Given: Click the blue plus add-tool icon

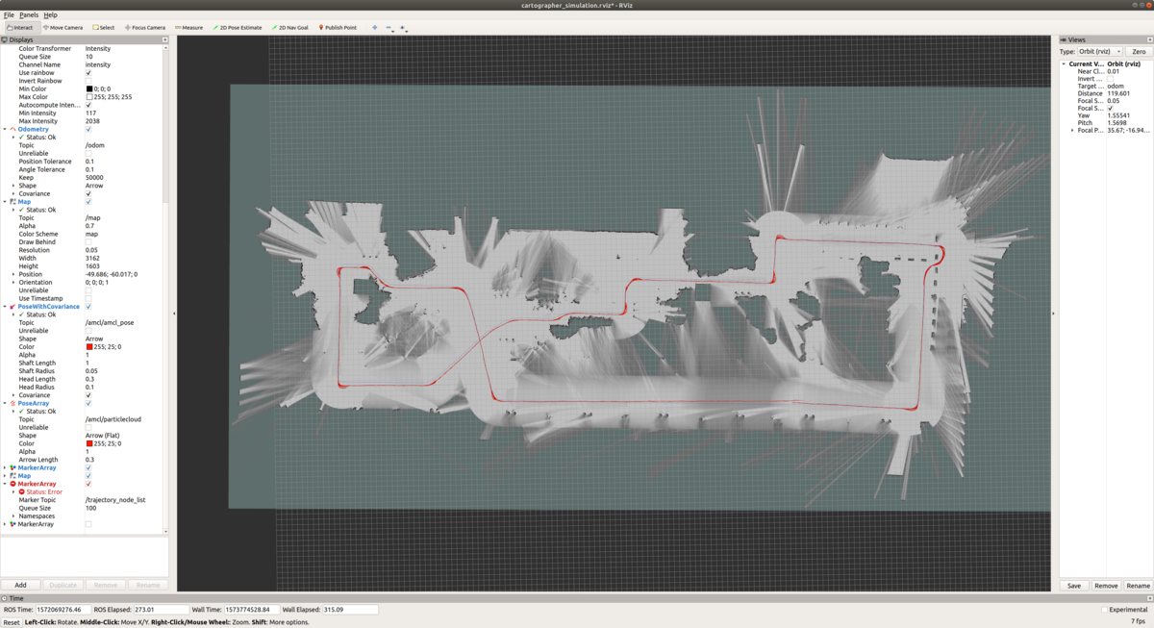Looking at the screenshot, I should coord(375,28).
